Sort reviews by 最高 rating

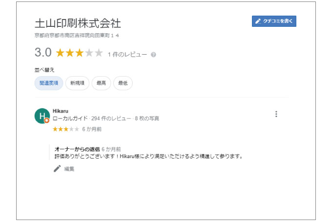point(101,83)
